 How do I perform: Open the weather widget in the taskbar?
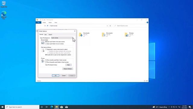pyautogui.click(x=160, y=107)
